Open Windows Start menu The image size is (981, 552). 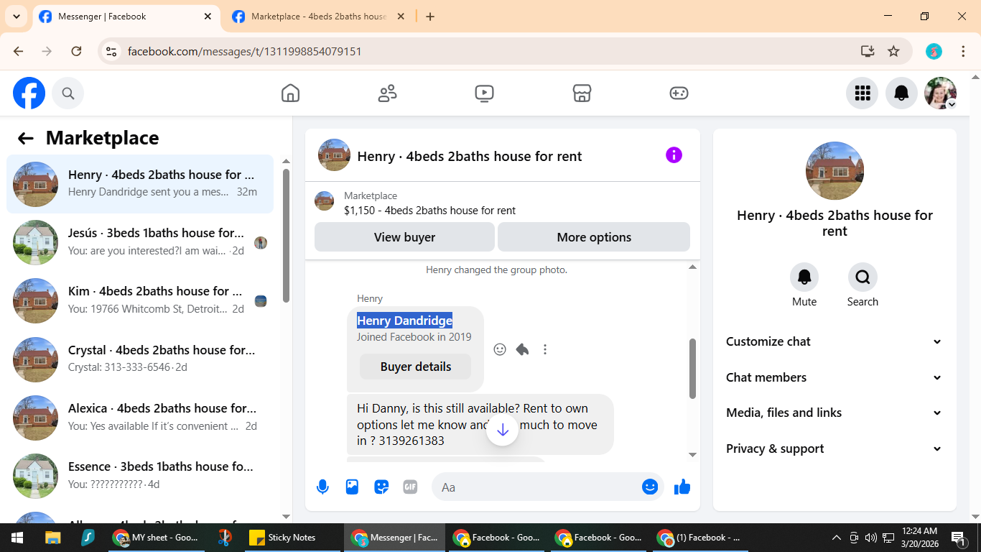(x=17, y=538)
